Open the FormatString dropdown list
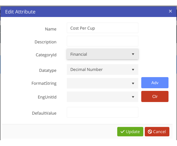Viewport: 177px width, 146px height. (102, 83)
